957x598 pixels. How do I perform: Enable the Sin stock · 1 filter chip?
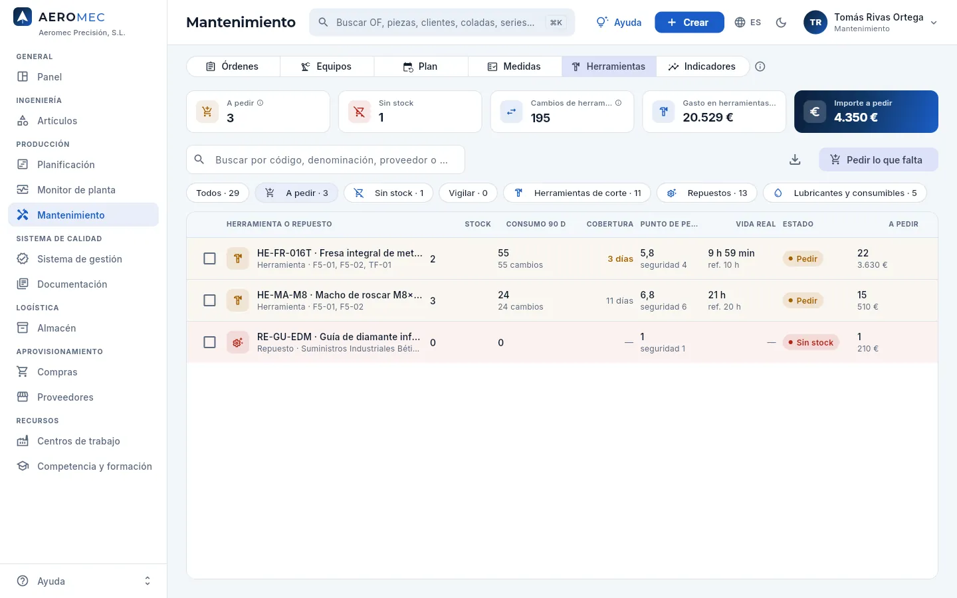coord(389,193)
